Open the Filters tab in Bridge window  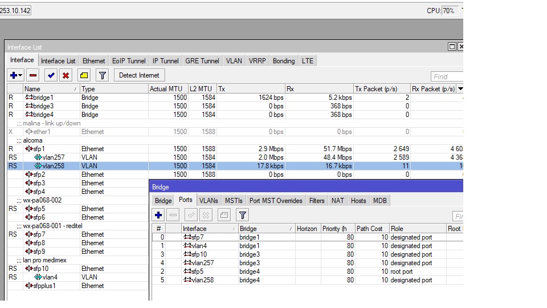pos(317,201)
